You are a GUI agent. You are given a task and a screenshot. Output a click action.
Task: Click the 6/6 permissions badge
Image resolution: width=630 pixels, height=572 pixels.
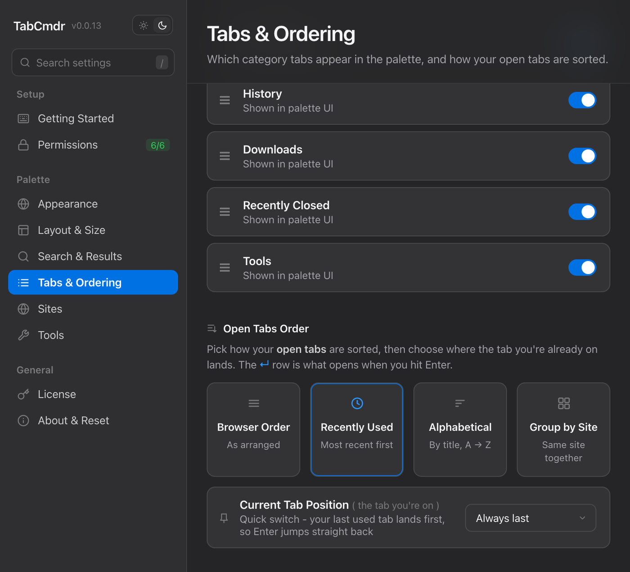click(x=157, y=145)
